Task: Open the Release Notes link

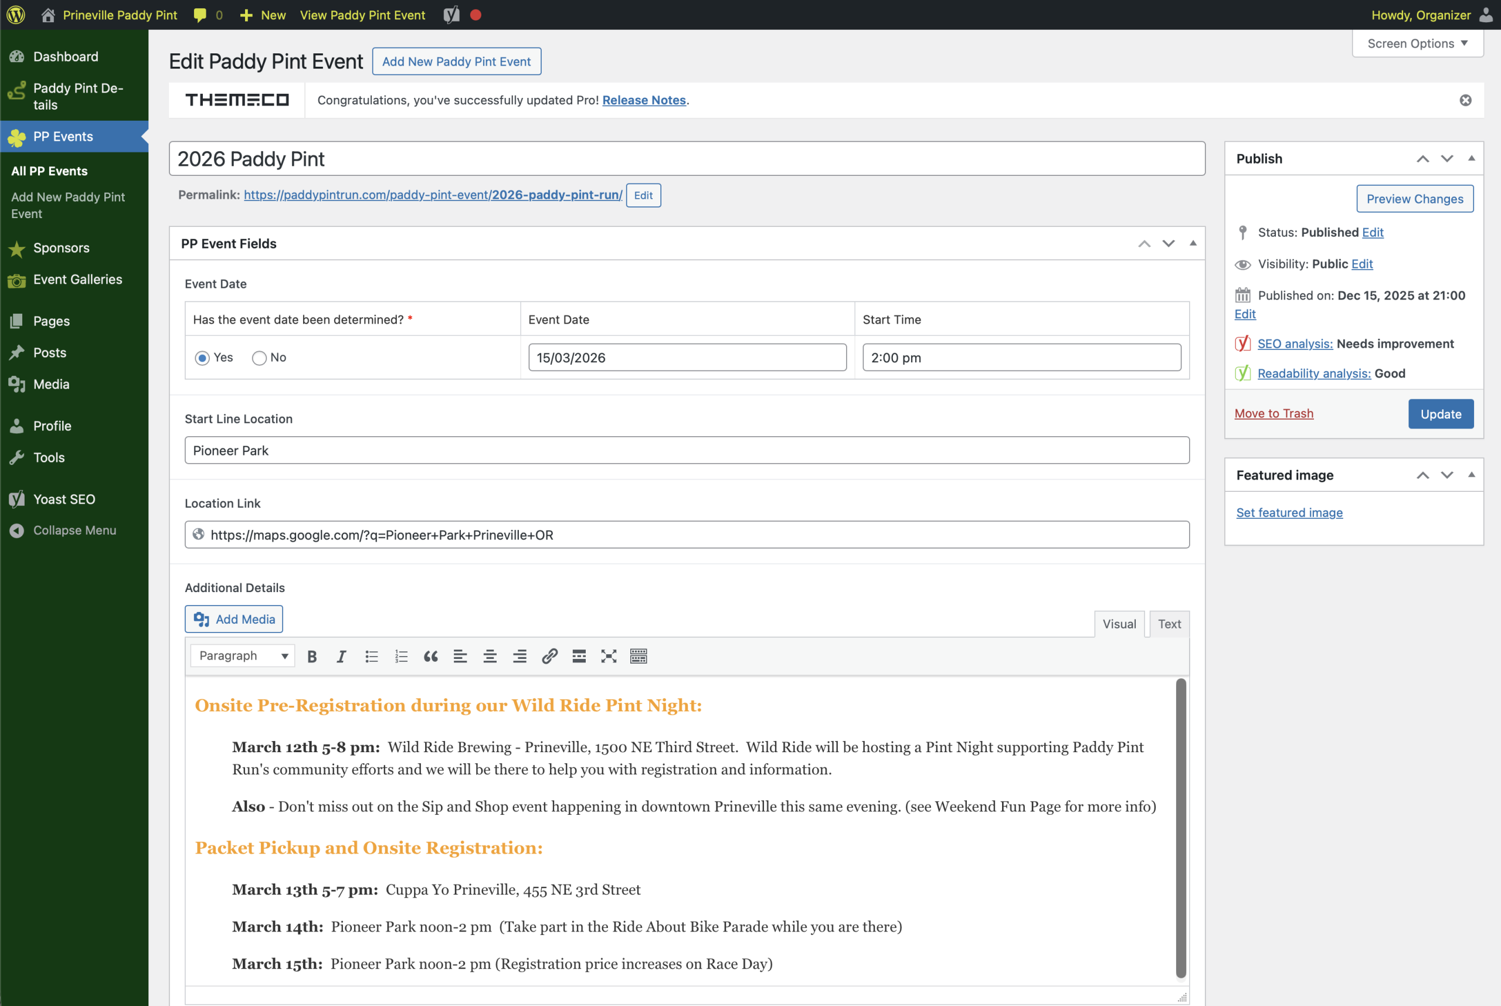Action: (x=644, y=100)
